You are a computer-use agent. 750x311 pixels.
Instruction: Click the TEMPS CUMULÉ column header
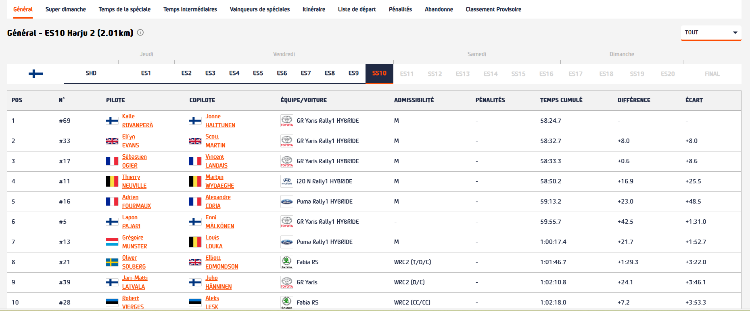click(561, 100)
